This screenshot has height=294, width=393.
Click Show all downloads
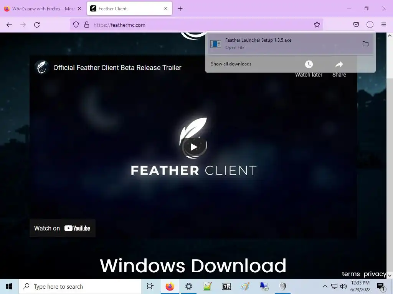click(x=231, y=64)
